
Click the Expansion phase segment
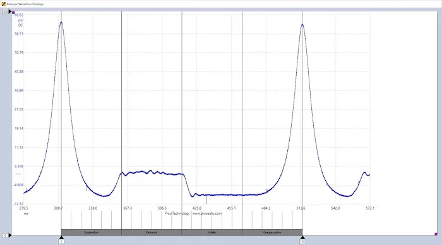(x=92, y=232)
